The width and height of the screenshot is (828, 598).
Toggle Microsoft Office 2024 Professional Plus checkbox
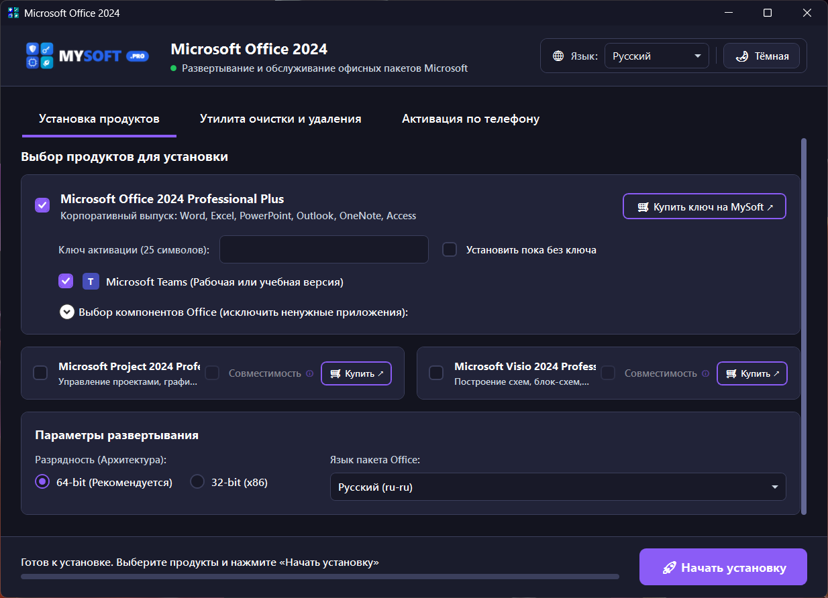(x=42, y=205)
